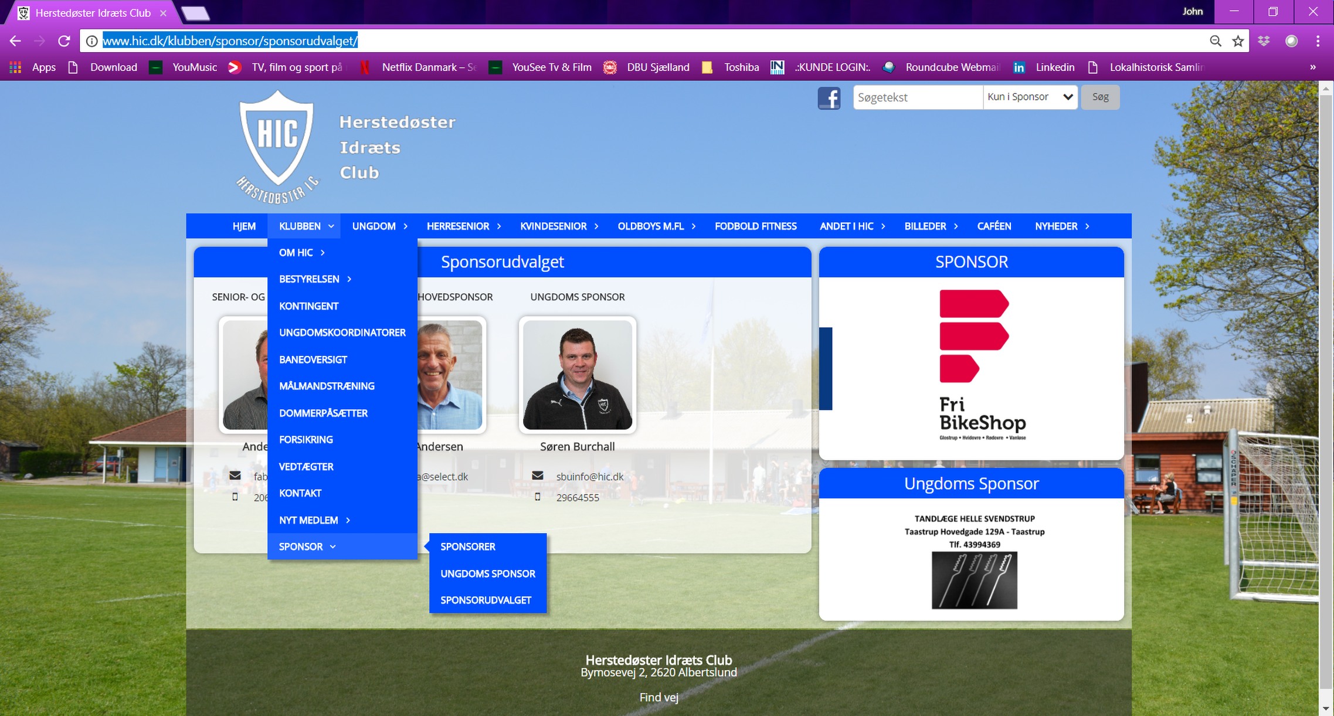This screenshot has width=1334, height=716.
Task: Click the envelope icon by sbuinfo@hic.dk
Action: (537, 476)
